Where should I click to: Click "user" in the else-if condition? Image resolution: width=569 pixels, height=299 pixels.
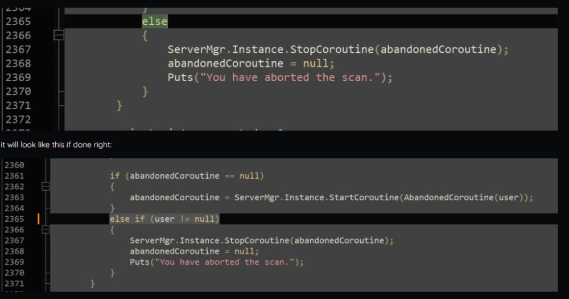point(166,219)
